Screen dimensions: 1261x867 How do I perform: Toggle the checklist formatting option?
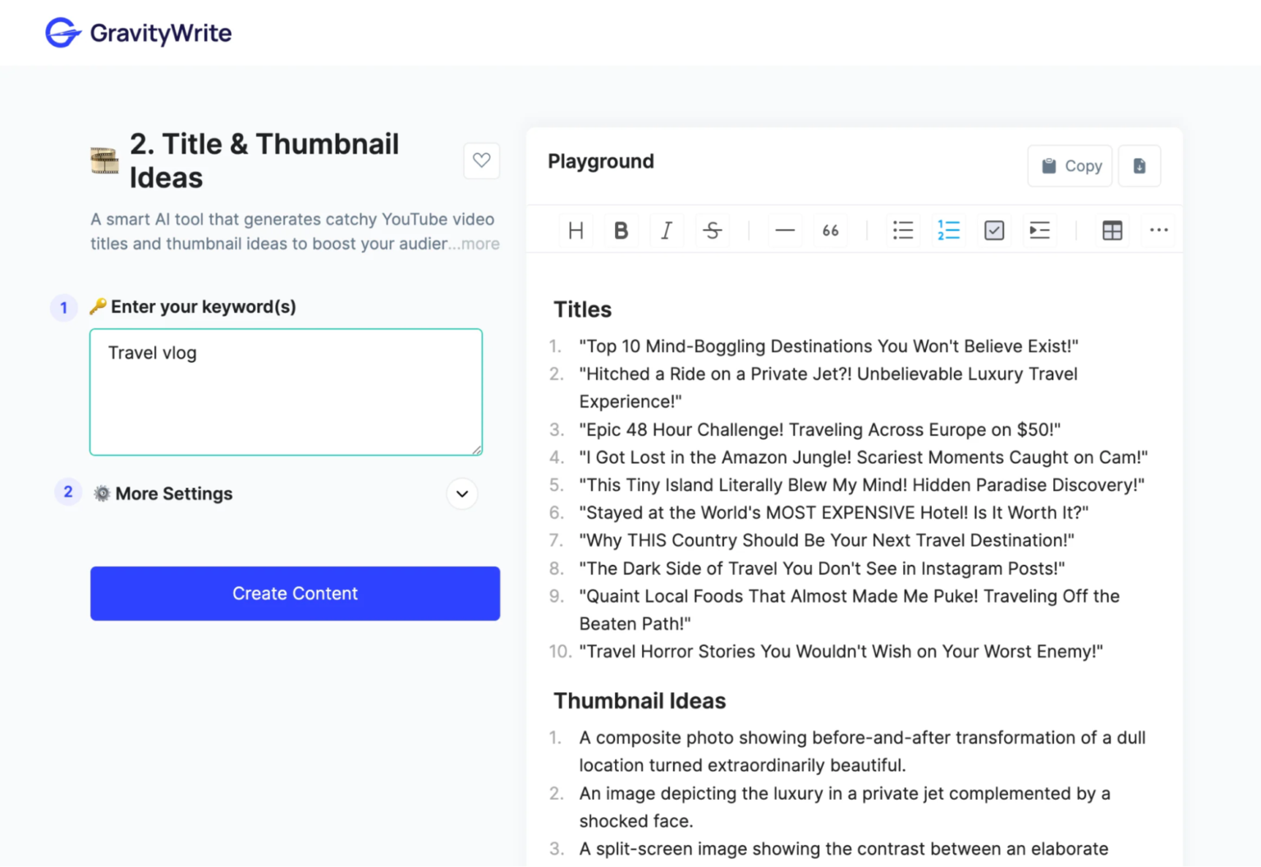(993, 230)
